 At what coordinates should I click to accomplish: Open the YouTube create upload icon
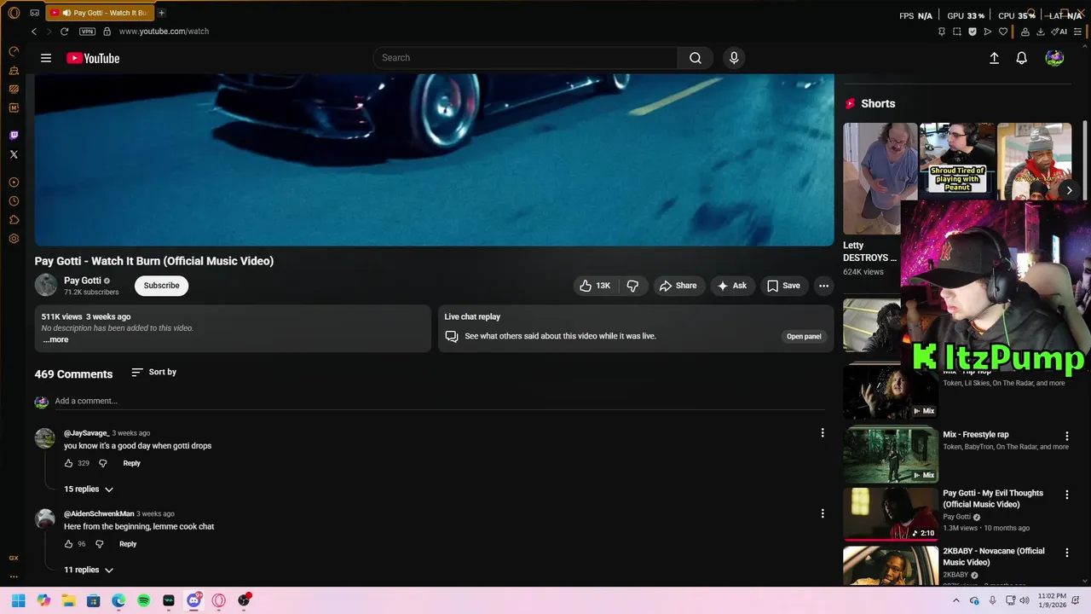994,58
